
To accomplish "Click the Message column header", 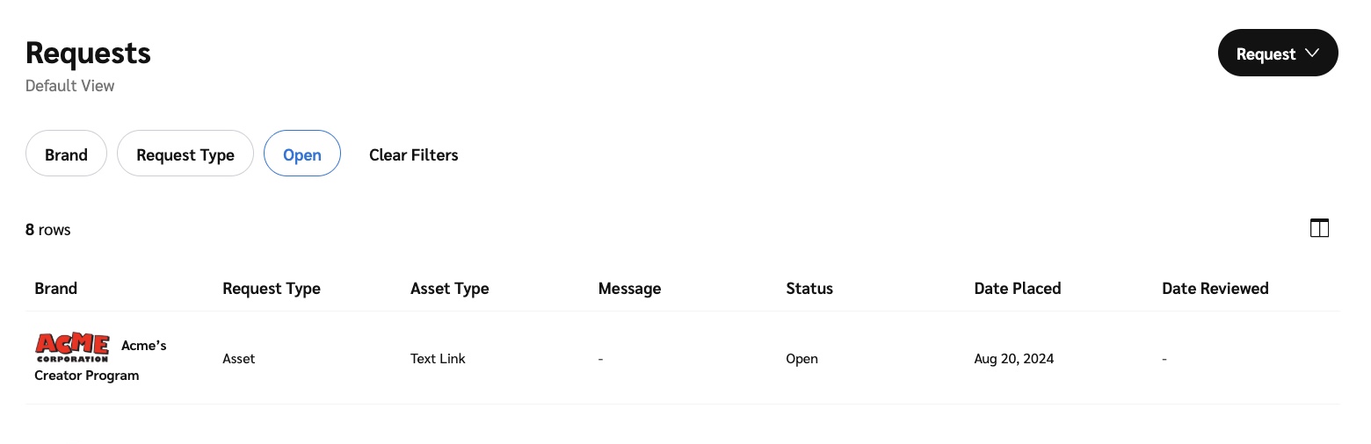I will tap(628, 288).
